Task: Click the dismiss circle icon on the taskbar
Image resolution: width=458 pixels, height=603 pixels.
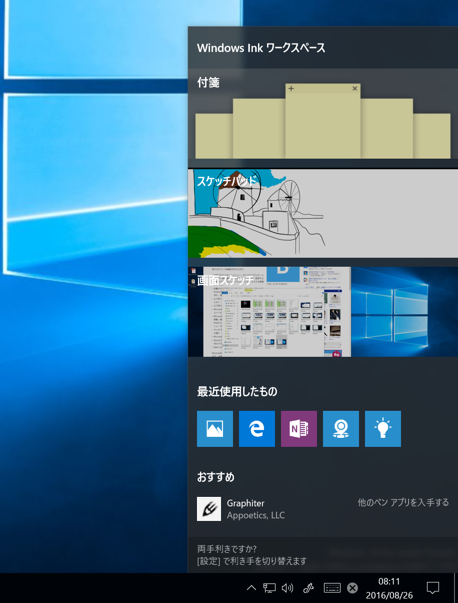Action: coord(352,588)
